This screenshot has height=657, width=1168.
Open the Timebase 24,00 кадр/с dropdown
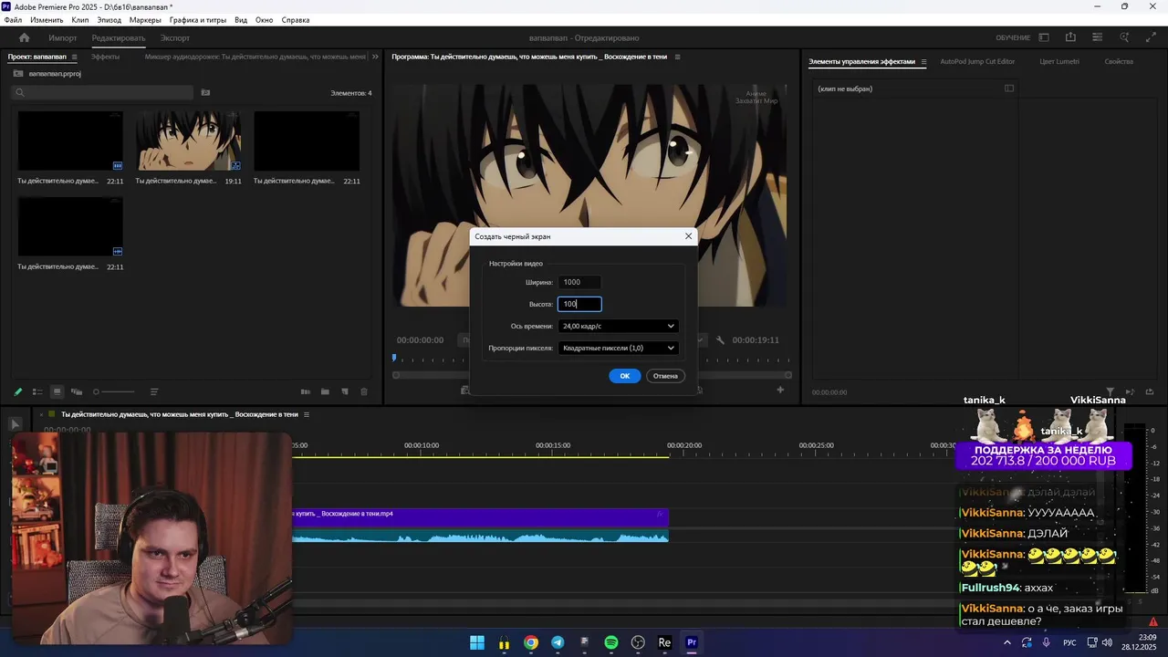click(x=618, y=326)
